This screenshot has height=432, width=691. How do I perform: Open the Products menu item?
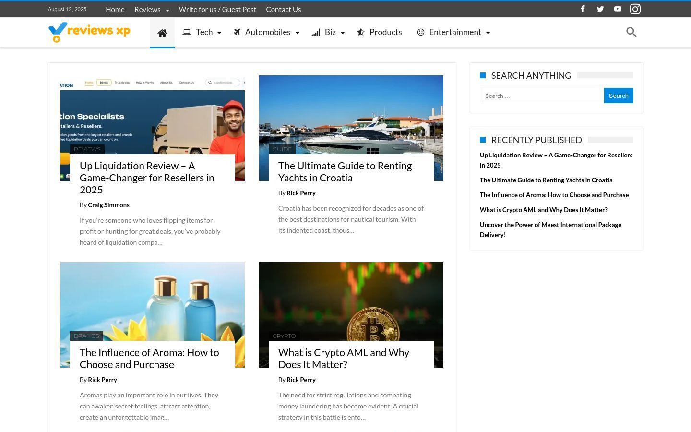pyautogui.click(x=386, y=32)
